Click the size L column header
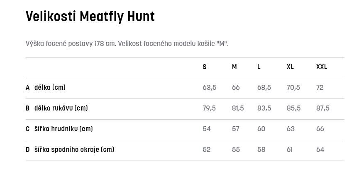The height and width of the screenshot is (173, 359). tap(259, 67)
